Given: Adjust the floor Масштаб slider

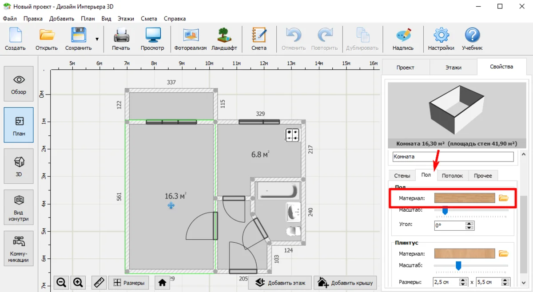Looking at the screenshot, I should click(445, 211).
